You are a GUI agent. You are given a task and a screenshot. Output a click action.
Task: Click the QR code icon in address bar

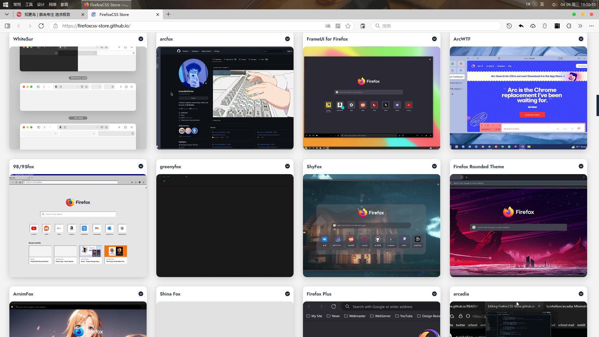pos(338,26)
